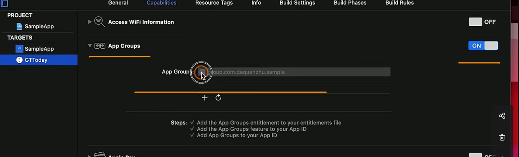
Task: Open the Build Phases tab
Action: tap(350, 3)
